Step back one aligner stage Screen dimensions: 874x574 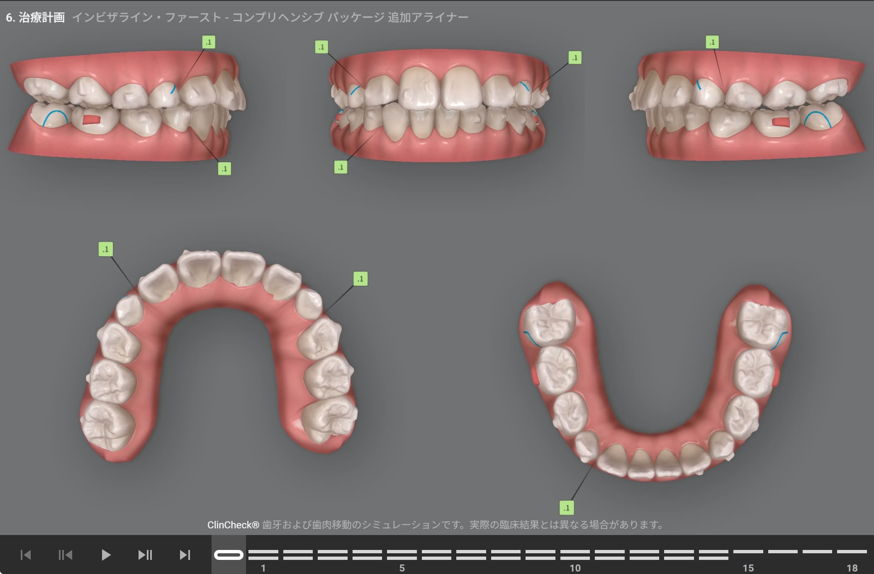pyautogui.click(x=65, y=555)
